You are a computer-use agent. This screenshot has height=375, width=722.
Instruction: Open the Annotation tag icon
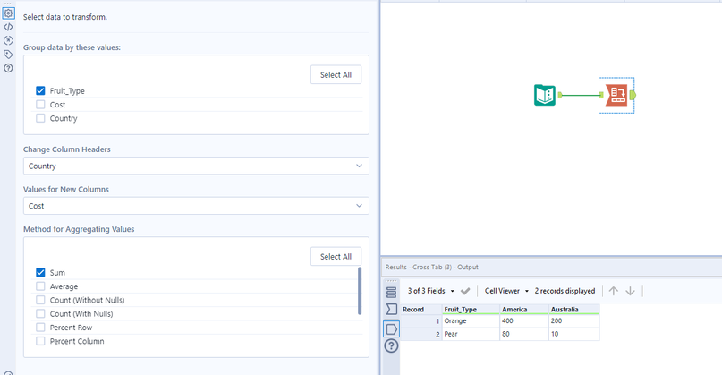tap(8, 55)
